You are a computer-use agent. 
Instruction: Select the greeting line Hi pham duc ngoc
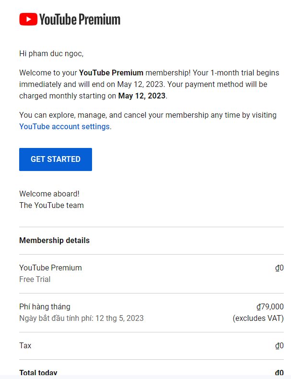coord(51,54)
